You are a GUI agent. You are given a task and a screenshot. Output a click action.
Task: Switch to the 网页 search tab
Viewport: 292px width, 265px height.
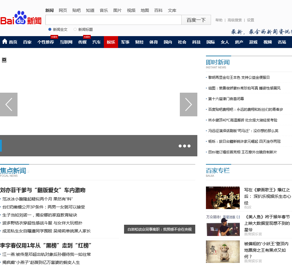[63, 10]
